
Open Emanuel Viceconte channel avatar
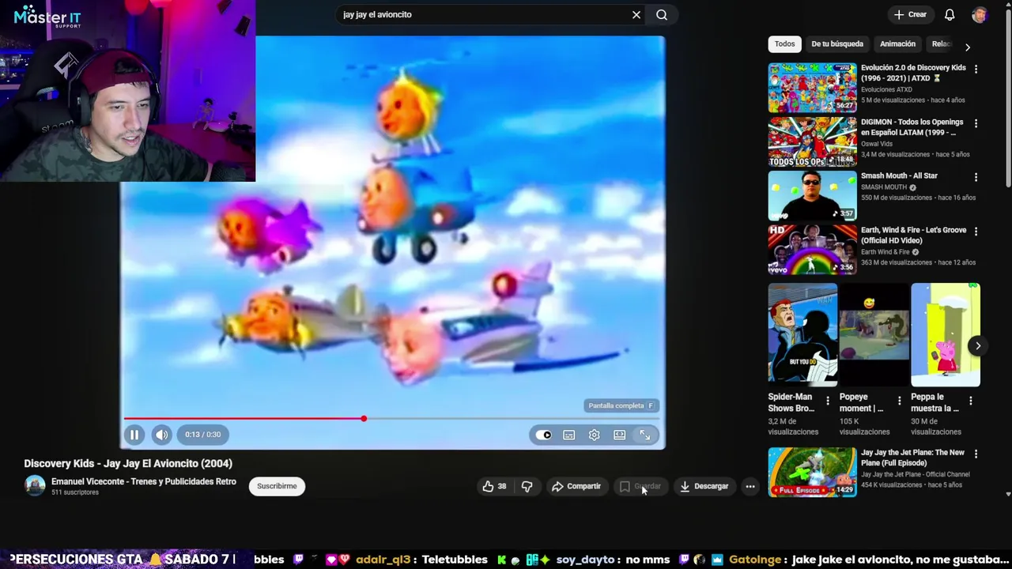click(35, 486)
